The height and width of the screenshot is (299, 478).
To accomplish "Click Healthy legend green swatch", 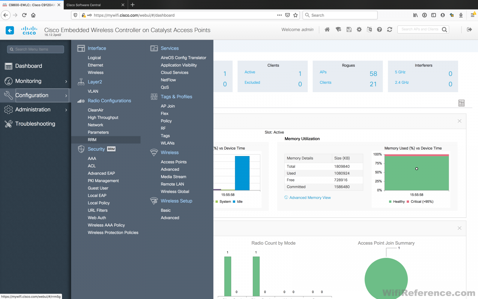I will [x=390, y=202].
